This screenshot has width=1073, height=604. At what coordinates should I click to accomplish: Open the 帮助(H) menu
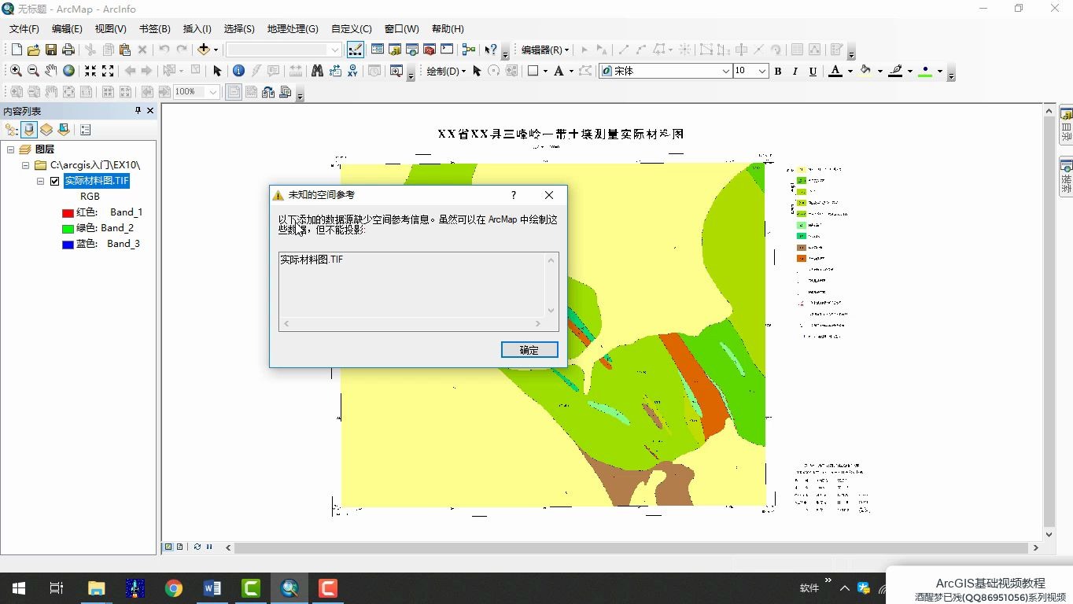pos(448,28)
